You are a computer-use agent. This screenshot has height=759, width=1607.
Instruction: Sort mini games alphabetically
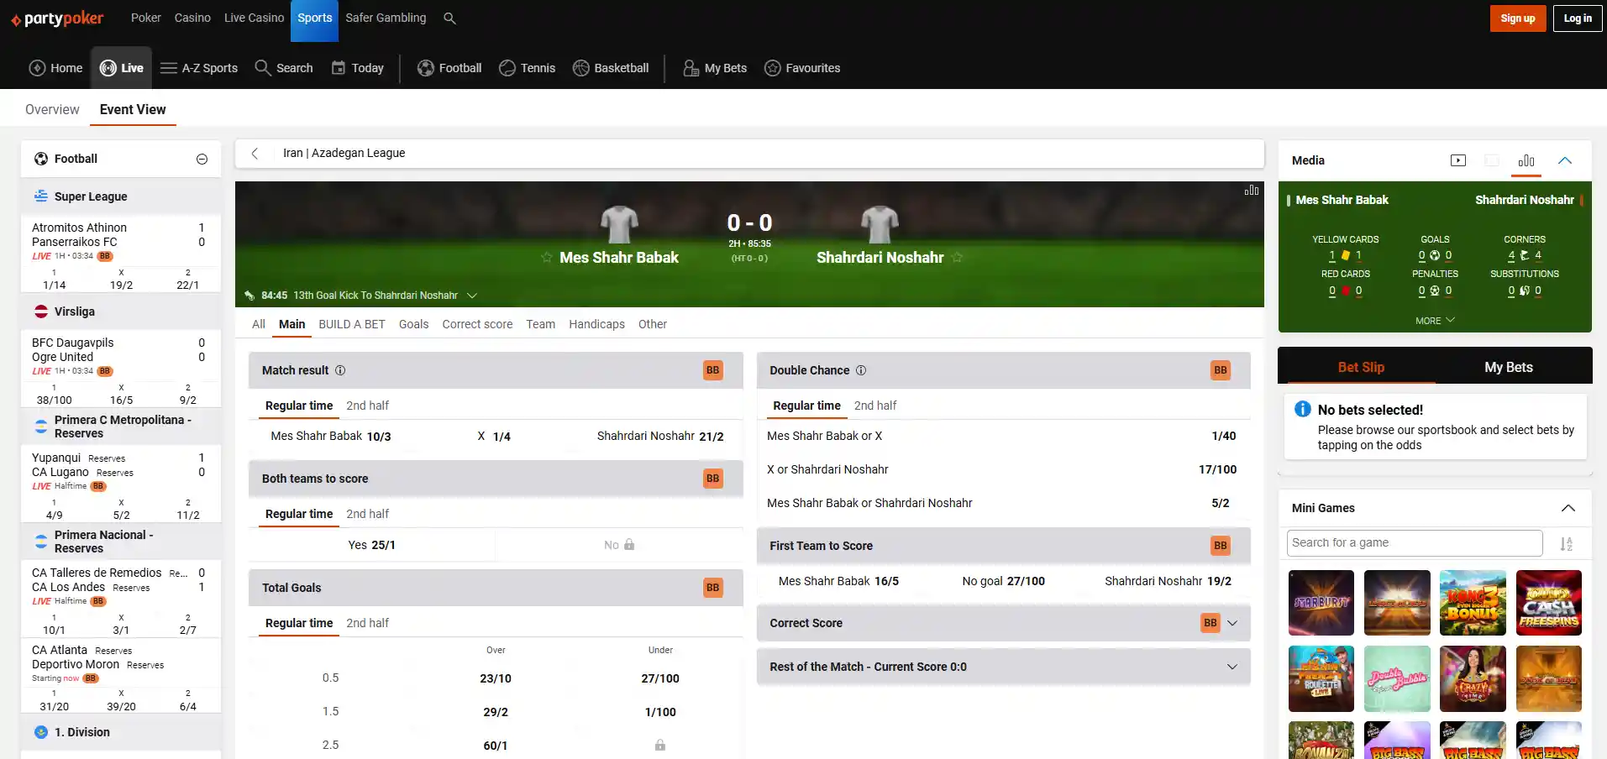(1567, 544)
